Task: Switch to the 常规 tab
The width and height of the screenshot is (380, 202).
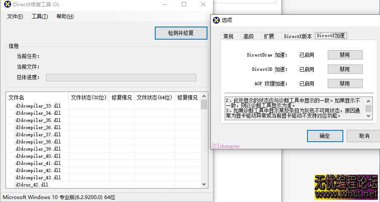Action: tap(229, 36)
